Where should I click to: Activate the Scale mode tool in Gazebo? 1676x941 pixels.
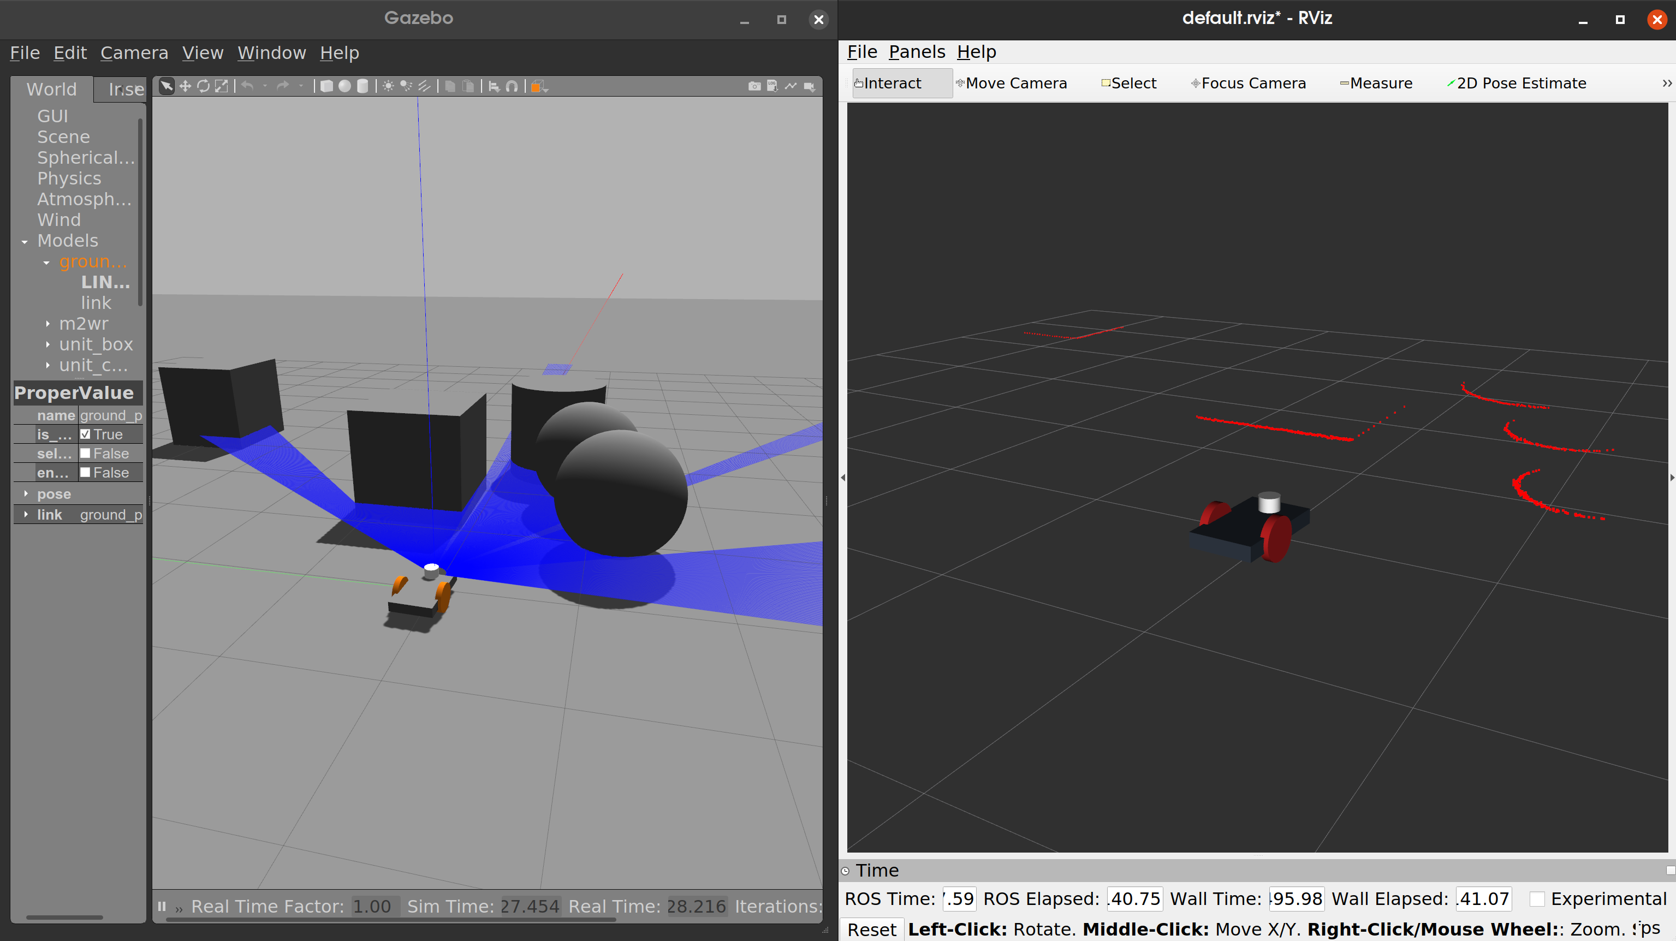pos(222,86)
